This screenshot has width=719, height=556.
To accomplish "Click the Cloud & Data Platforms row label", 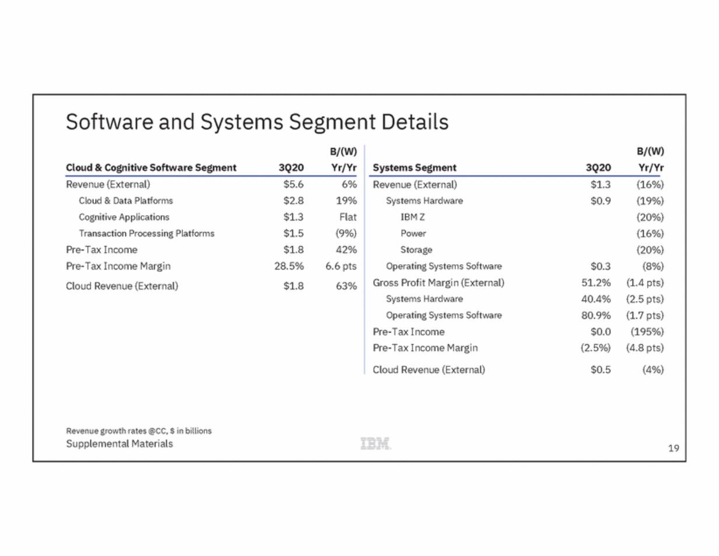I will point(126,201).
